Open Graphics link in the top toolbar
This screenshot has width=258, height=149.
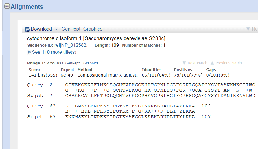pos(93,29)
